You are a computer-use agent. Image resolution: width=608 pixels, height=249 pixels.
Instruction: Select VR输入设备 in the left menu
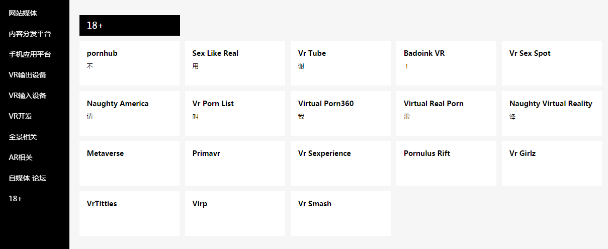pos(27,96)
